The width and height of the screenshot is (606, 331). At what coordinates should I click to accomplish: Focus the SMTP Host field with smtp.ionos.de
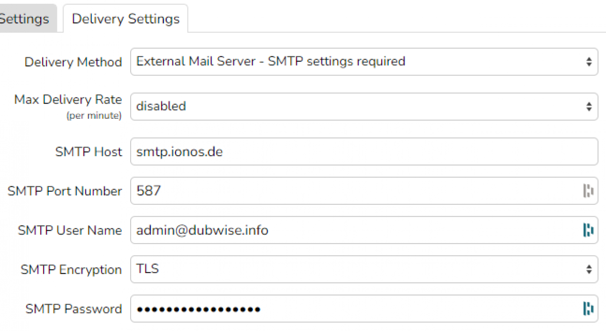pos(364,152)
